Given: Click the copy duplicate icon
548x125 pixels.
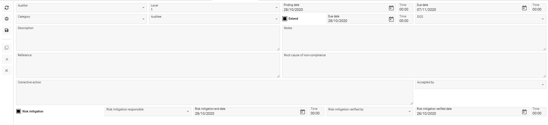Looking at the screenshot, I should tap(7, 48).
